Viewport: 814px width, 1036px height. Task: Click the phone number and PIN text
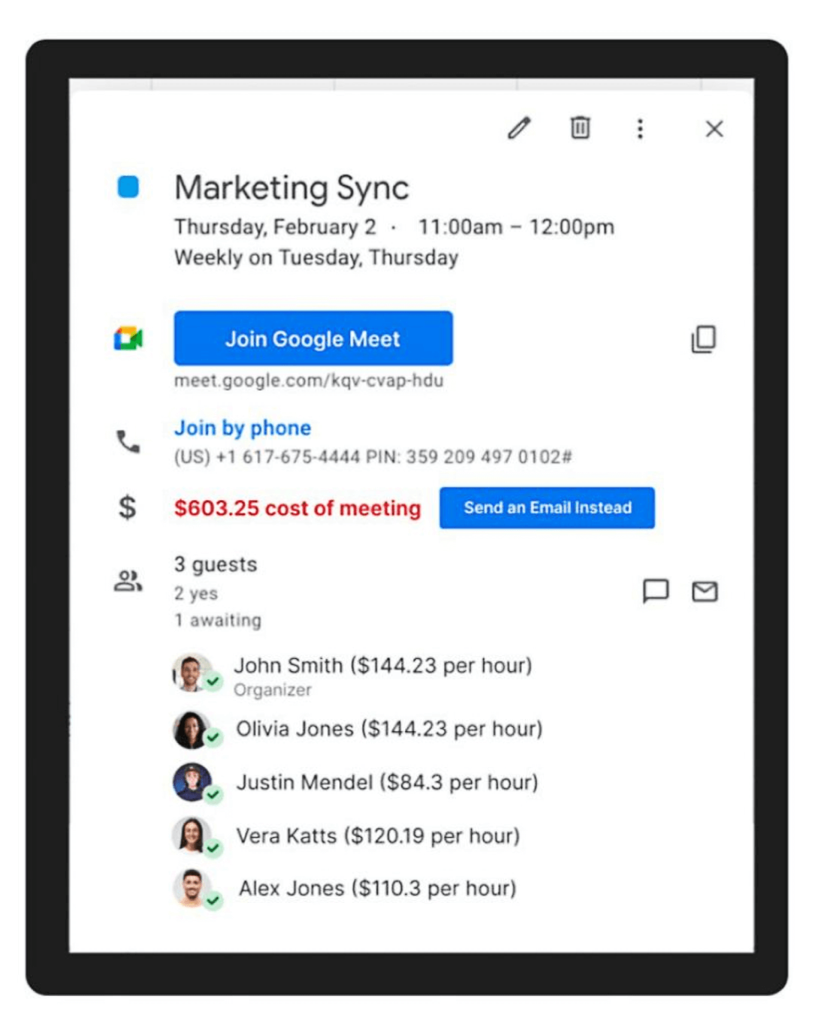click(373, 457)
